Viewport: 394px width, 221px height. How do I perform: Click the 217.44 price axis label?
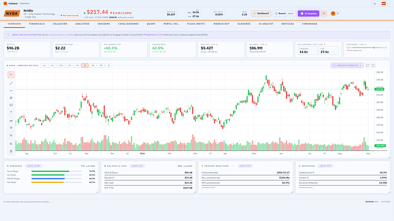(x=379, y=89)
